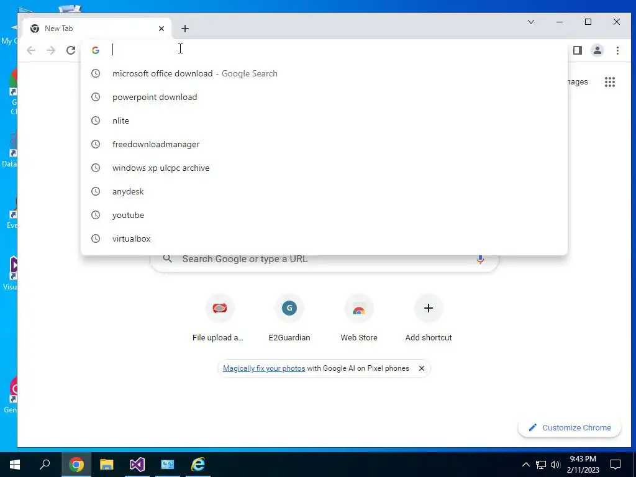This screenshot has height=477, width=636.
Task: Dismiss the Pixel phones promo
Action: click(422, 368)
